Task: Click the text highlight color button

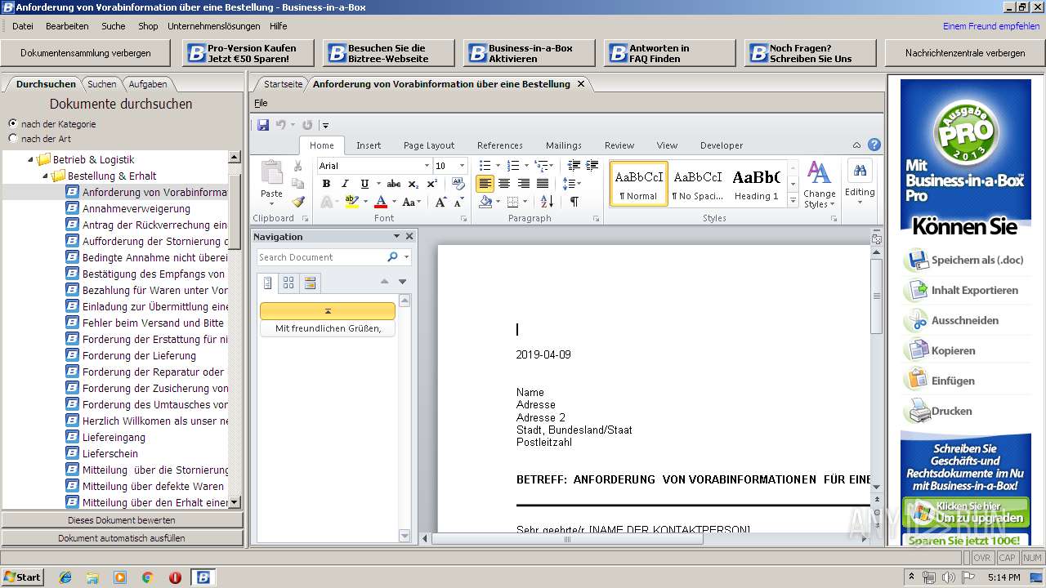Action: [351, 202]
